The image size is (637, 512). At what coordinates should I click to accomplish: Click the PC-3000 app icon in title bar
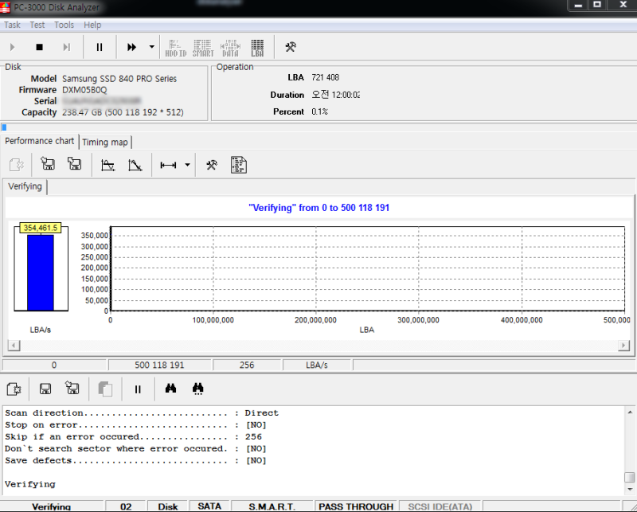6,7
